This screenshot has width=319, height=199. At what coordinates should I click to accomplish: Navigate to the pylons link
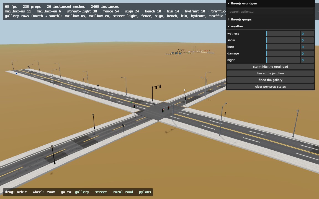(145, 192)
